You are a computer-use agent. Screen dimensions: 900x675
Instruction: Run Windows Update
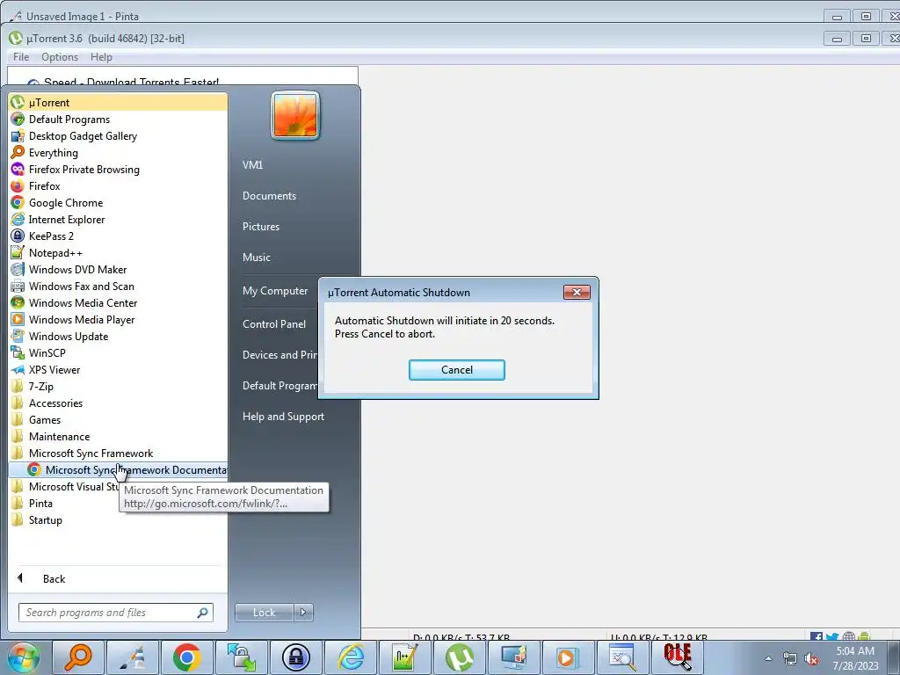click(119, 337)
